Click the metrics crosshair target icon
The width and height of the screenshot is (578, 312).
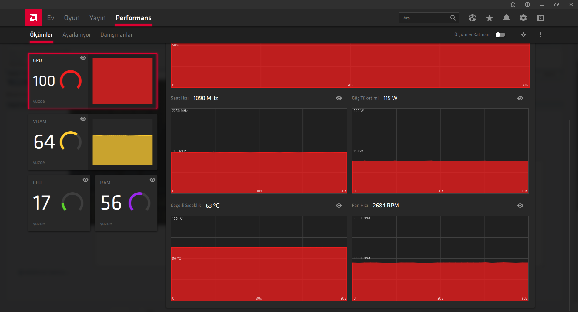[x=523, y=35]
